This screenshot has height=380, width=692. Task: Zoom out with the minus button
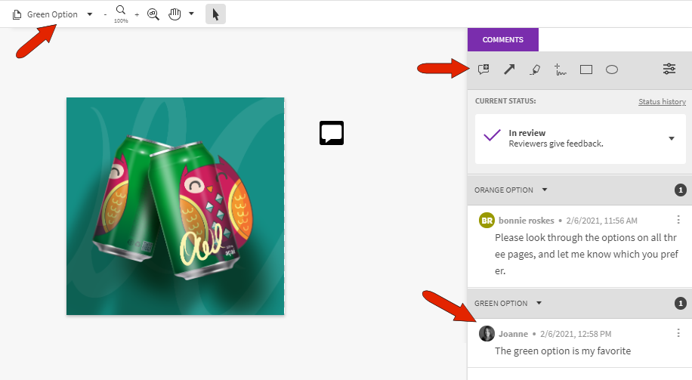tap(105, 14)
